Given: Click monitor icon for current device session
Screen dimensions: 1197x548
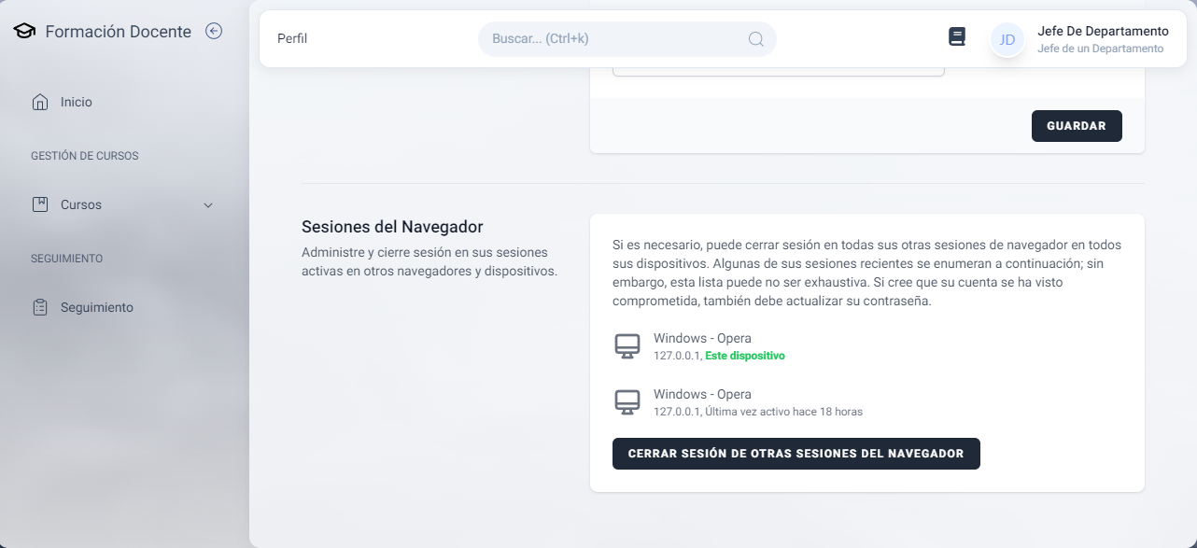Looking at the screenshot, I should (x=627, y=346).
